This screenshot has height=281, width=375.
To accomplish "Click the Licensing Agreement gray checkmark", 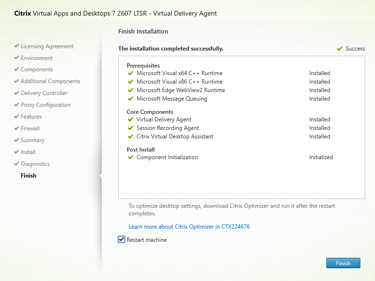I will pyautogui.click(x=17, y=46).
